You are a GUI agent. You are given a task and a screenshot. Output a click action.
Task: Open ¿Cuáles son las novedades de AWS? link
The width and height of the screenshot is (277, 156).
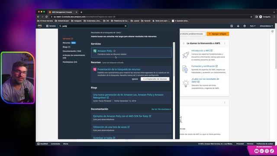205,80
